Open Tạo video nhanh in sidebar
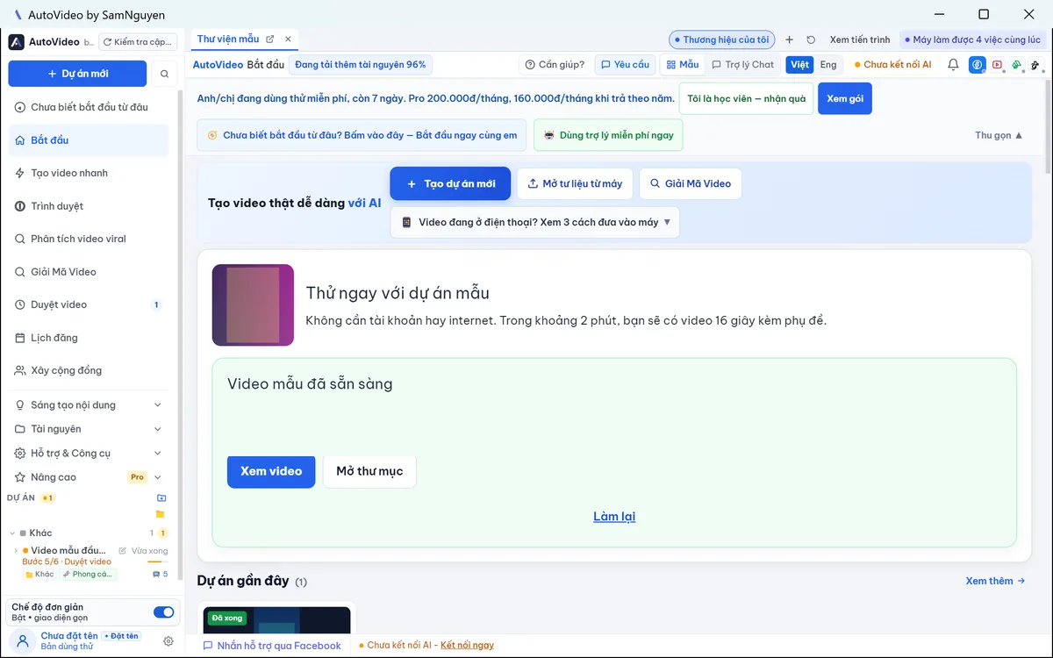 [x=88, y=173]
